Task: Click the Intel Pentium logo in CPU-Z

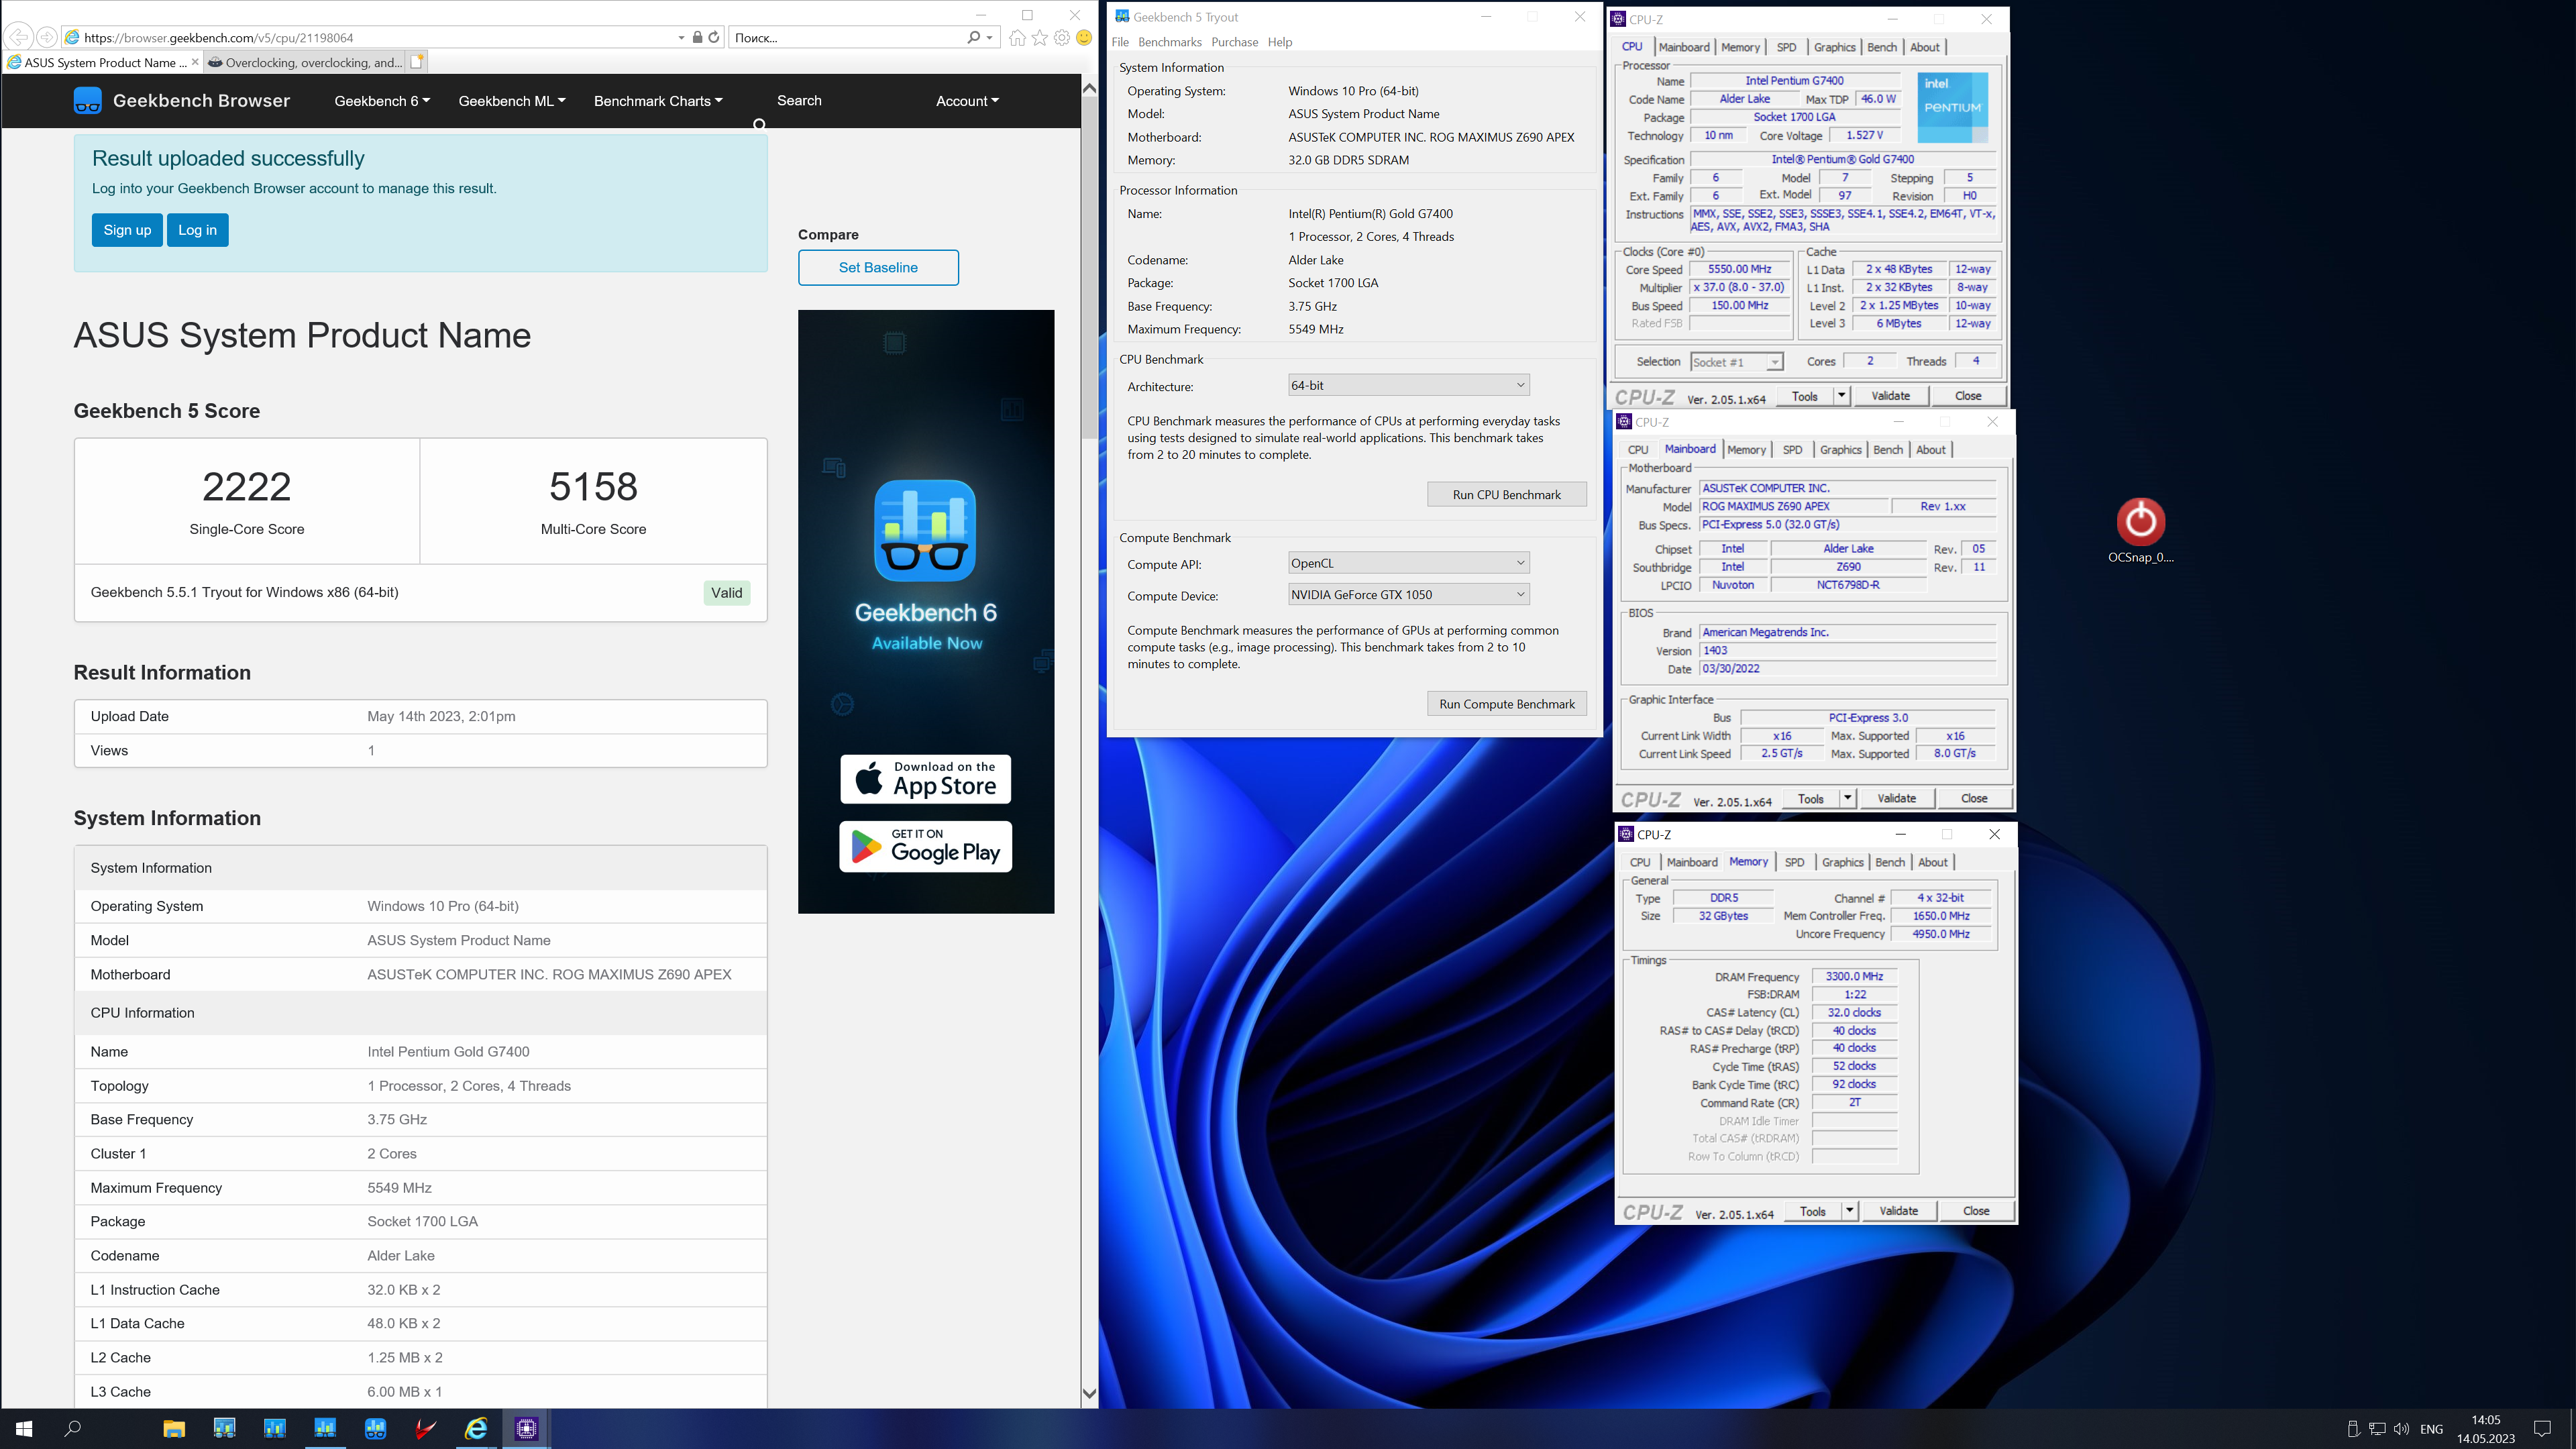Action: coord(1953,107)
